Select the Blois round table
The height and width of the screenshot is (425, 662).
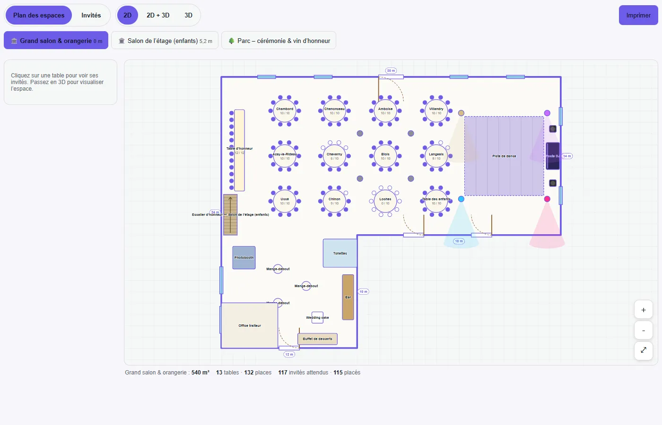pos(385,156)
